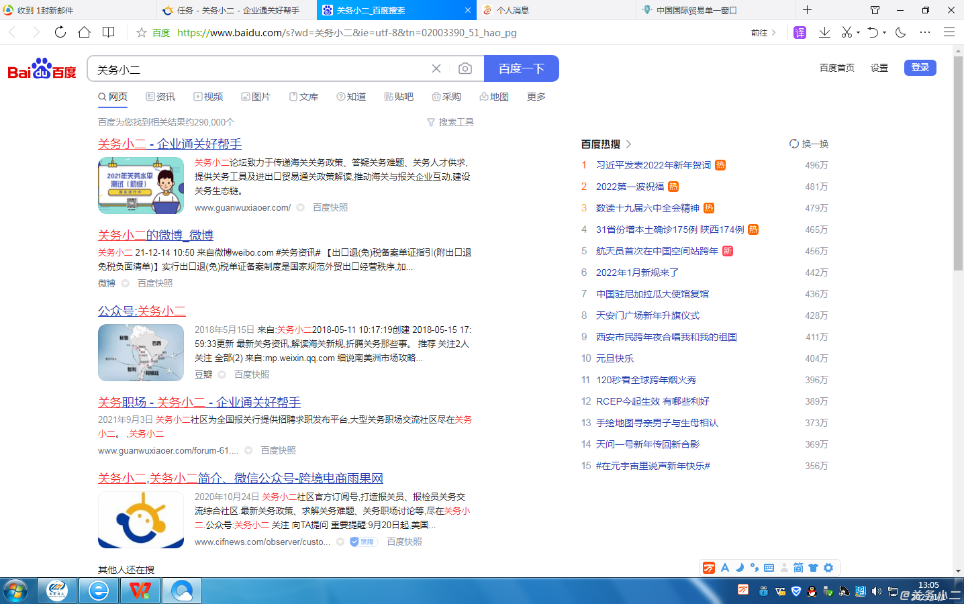Open the volume speaker tray icon

[876, 591]
